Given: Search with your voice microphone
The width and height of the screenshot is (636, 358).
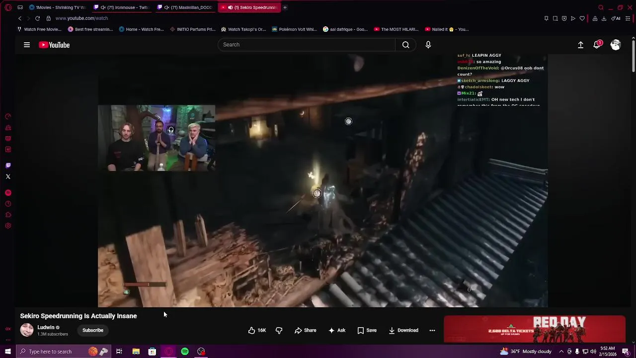Looking at the screenshot, I should point(428,45).
